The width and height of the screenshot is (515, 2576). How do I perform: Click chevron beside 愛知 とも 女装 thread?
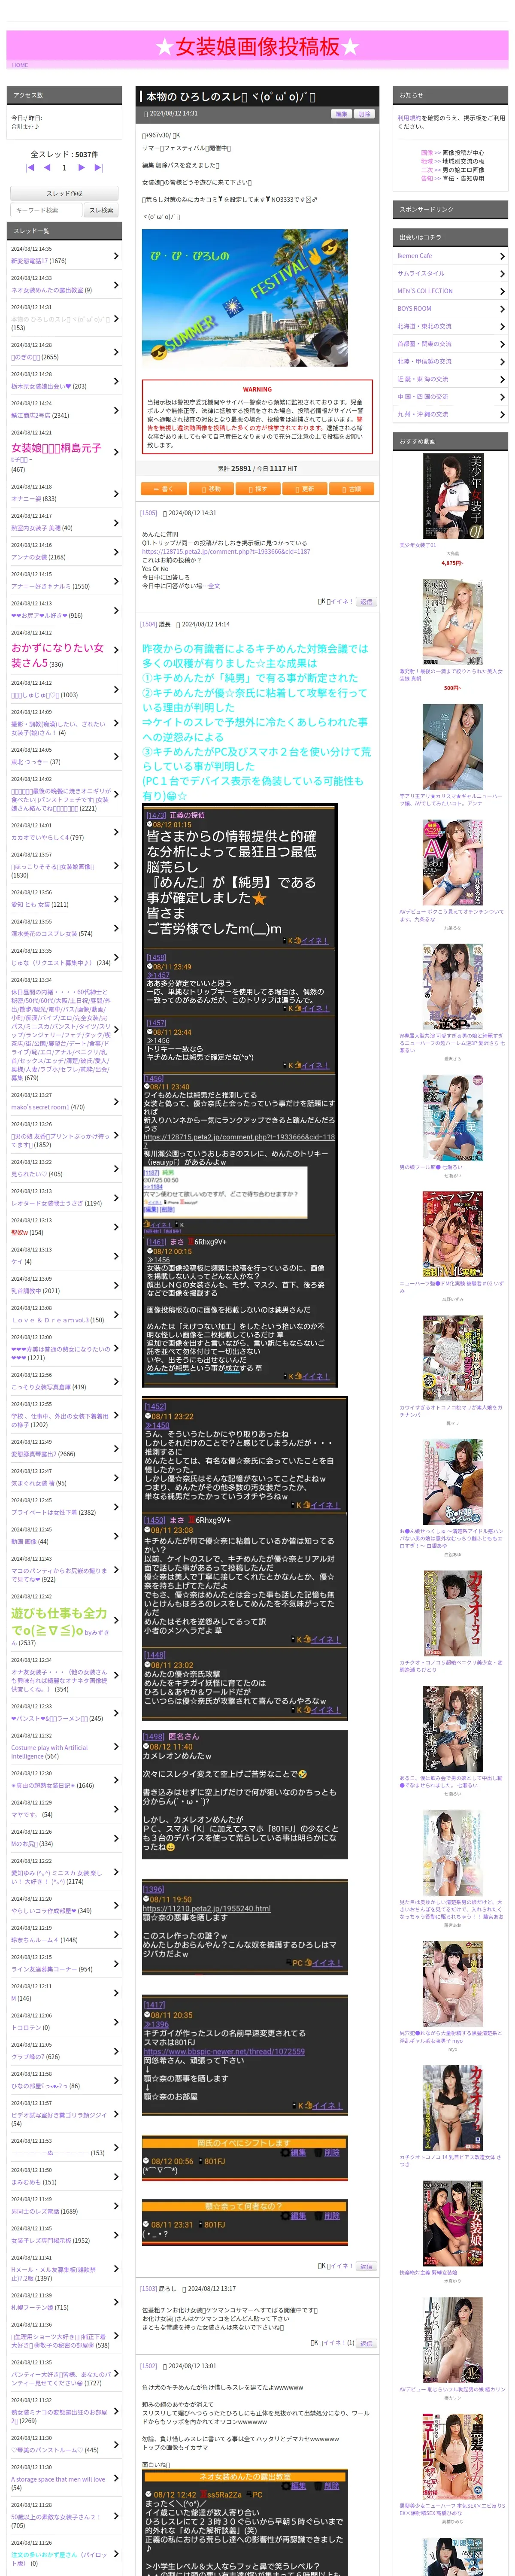pos(115,899)
